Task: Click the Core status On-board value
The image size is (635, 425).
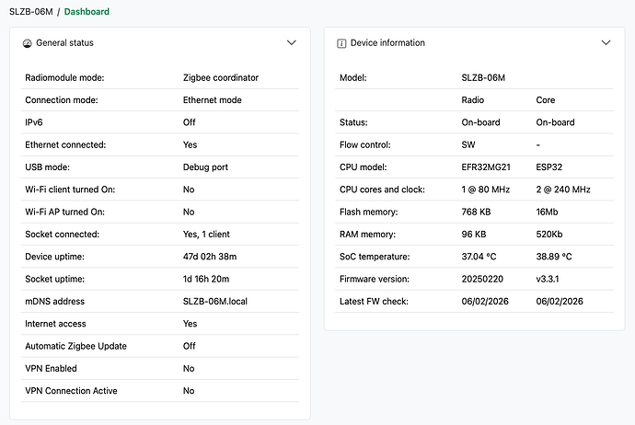Action: (x=555, y=122)
